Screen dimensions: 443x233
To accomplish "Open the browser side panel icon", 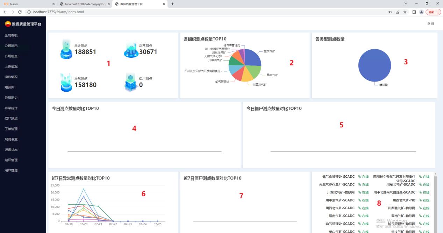I will [x=414, y=12].
